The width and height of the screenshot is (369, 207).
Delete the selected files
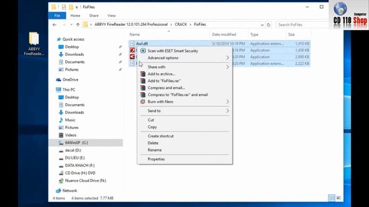184,143
